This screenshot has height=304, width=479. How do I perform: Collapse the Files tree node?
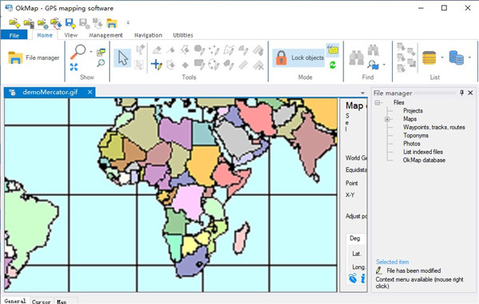point(378,103)
